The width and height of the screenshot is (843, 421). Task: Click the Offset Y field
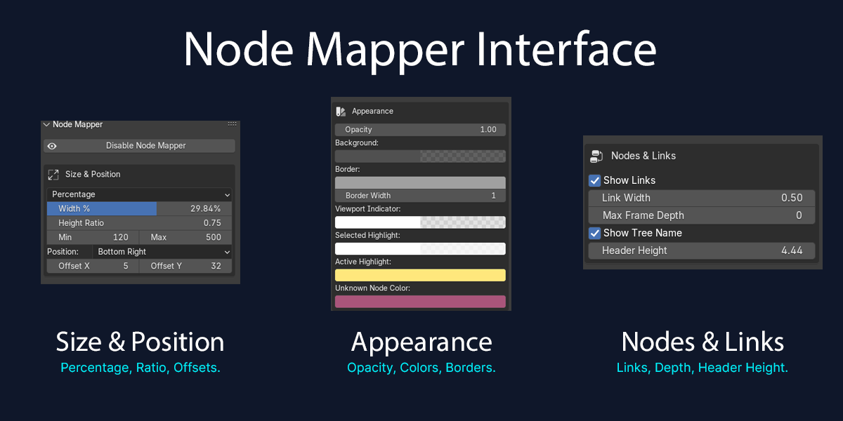tap(185, 266)
